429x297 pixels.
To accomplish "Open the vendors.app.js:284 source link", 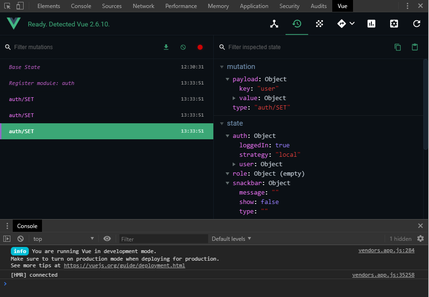I will (x=387, y=250).
